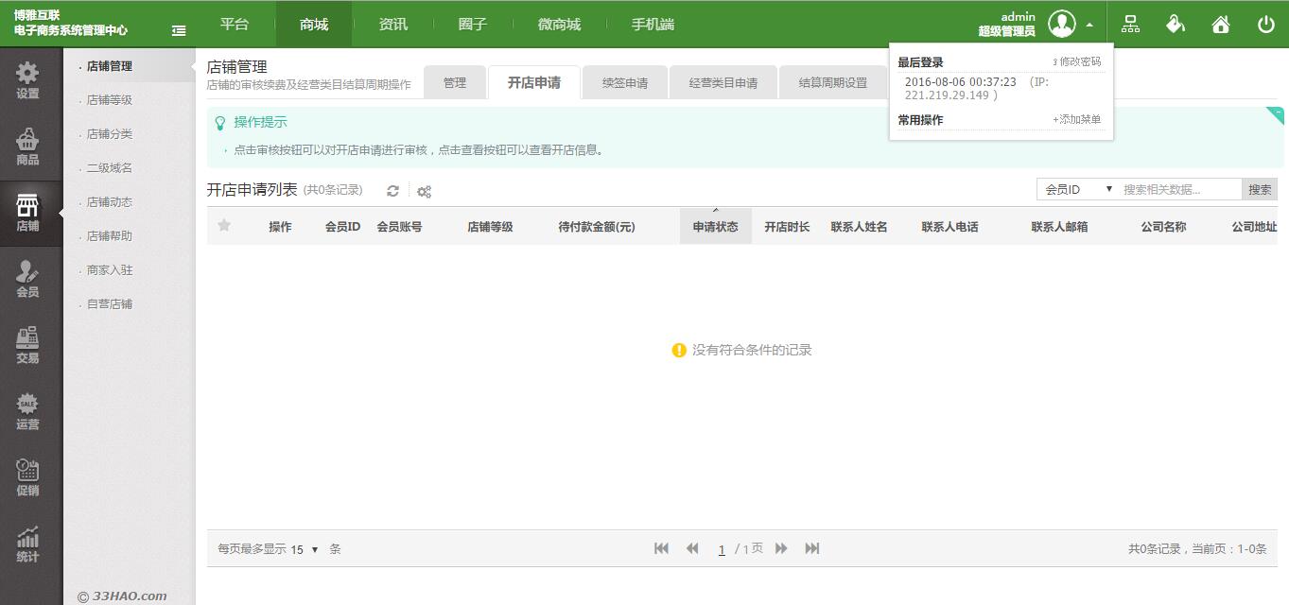Expand the 会员ID search field dropdown

pyautogui.click(x=1079, y=189)
